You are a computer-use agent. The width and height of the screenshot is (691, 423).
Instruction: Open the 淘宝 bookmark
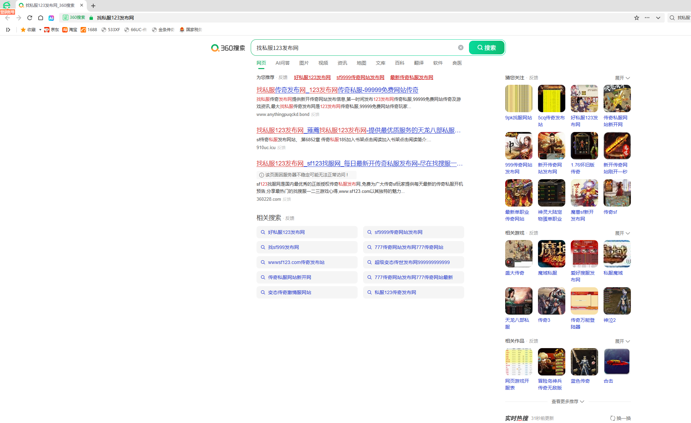click(70, 30)
